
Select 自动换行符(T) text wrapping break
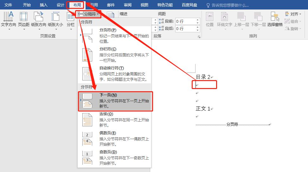(x=114, y=73)
